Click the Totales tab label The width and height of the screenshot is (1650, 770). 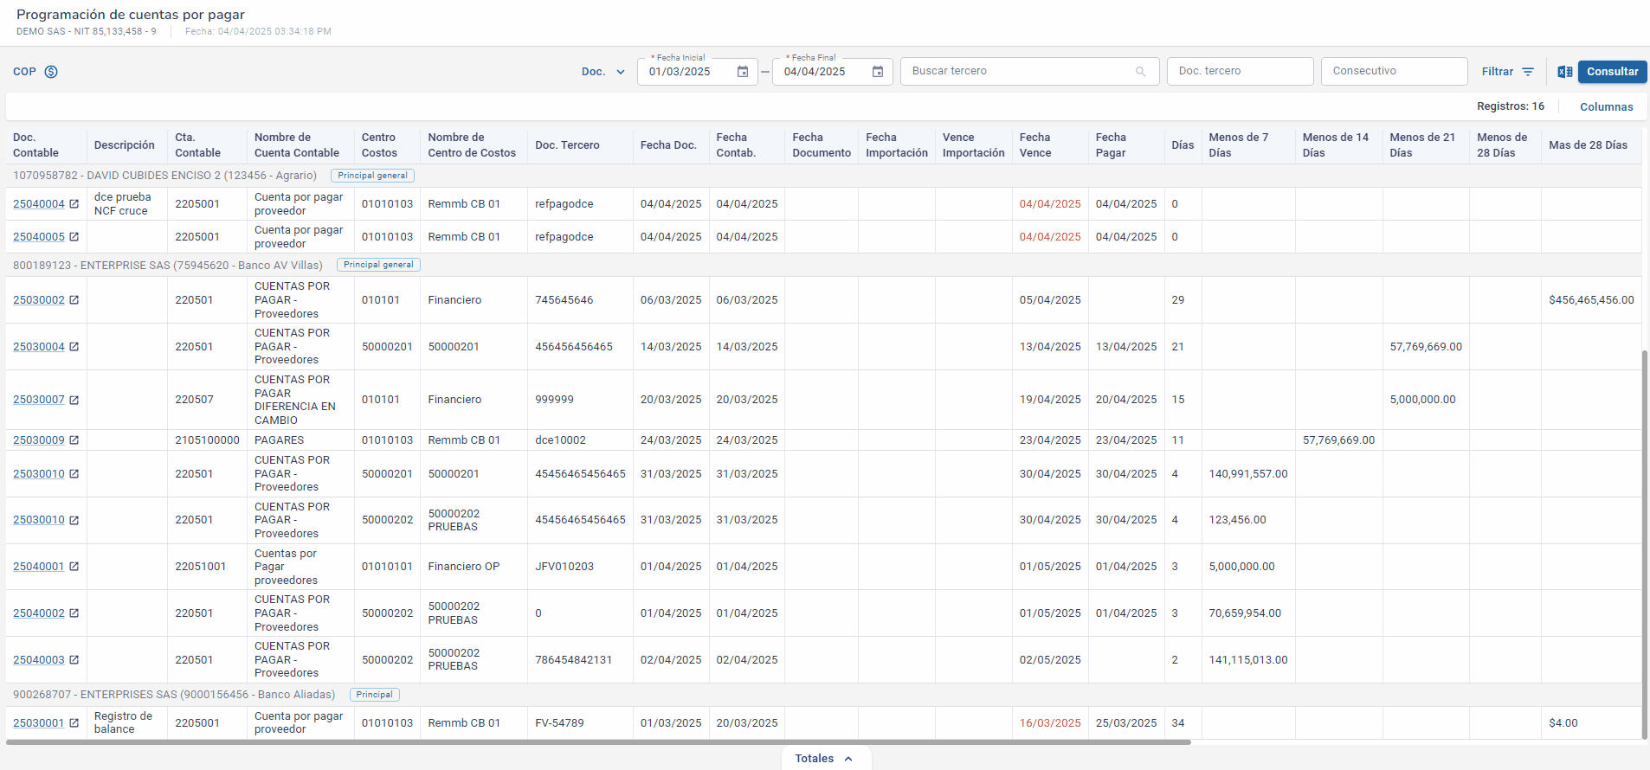point(815,759)
